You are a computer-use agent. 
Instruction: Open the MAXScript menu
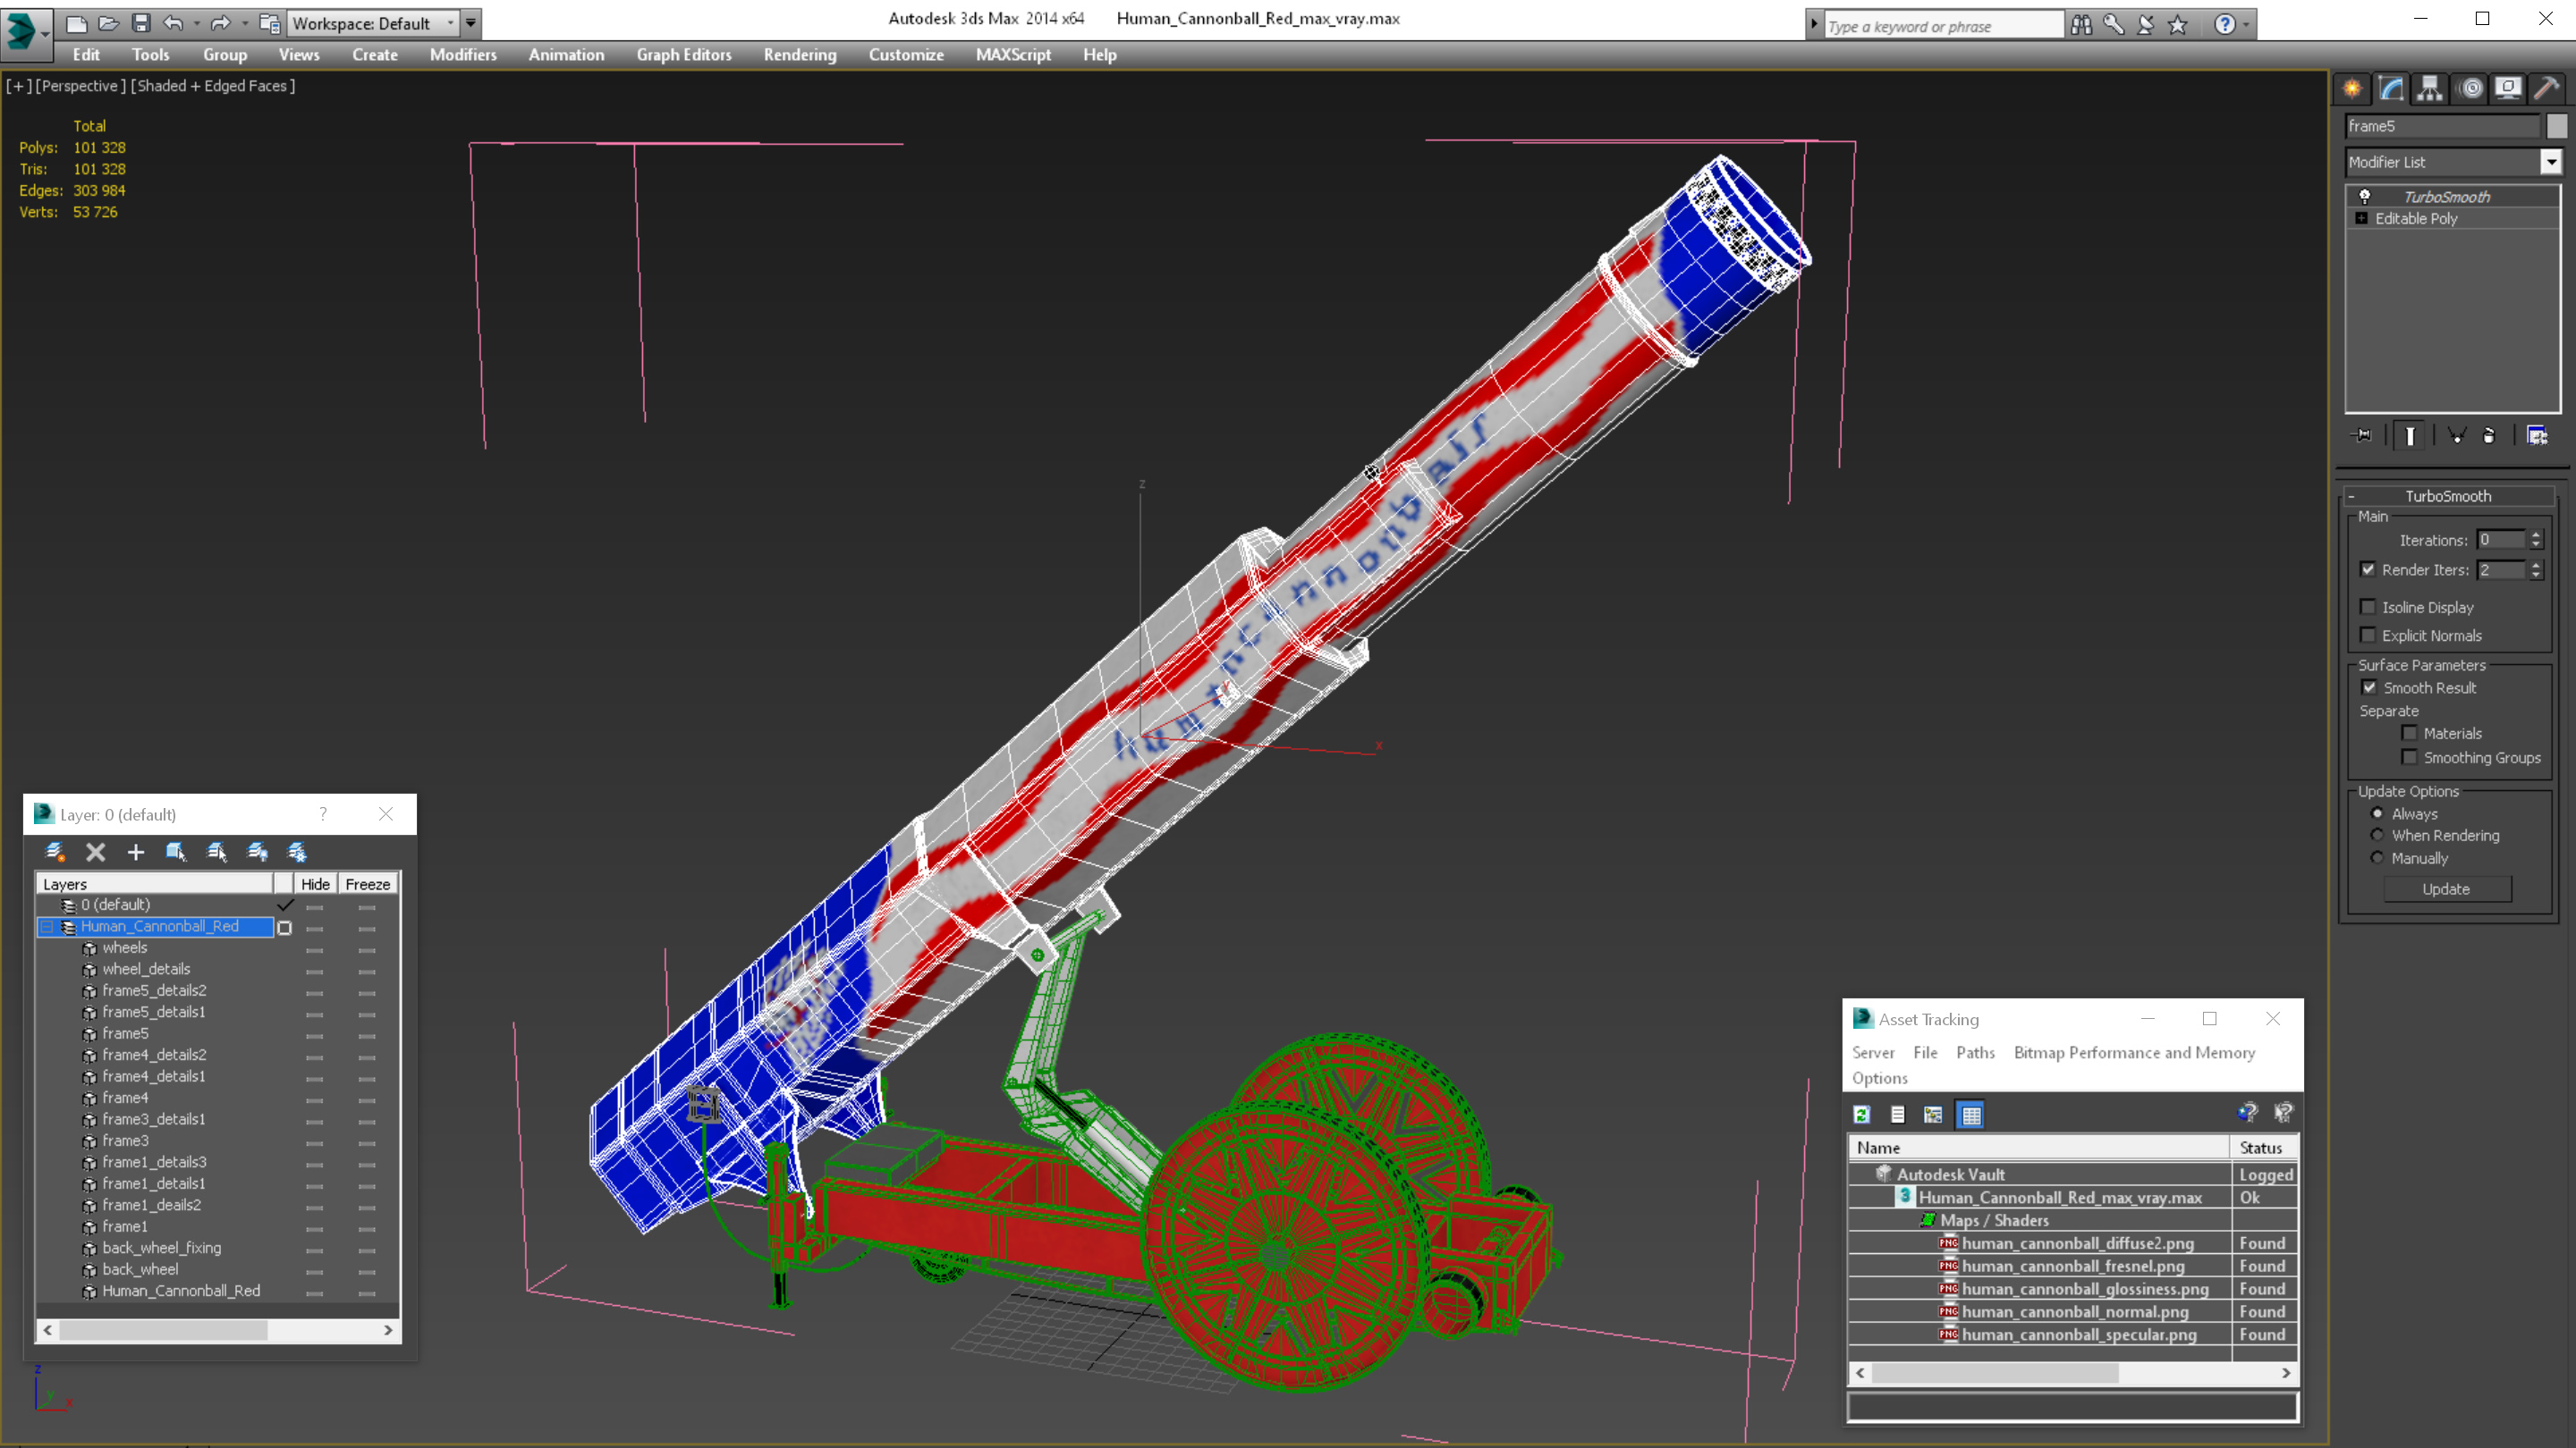coord(1013,55)
